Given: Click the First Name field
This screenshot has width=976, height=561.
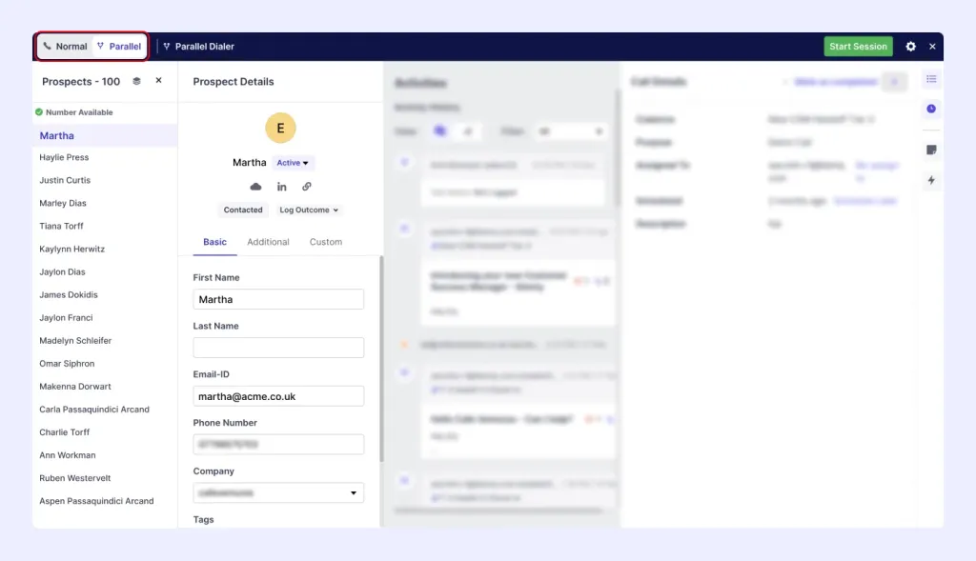Looking at the screenshot, I should click(278, 299).
